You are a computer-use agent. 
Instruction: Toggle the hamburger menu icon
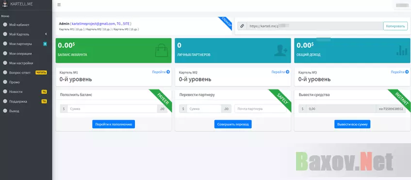(x=59, y=5)
